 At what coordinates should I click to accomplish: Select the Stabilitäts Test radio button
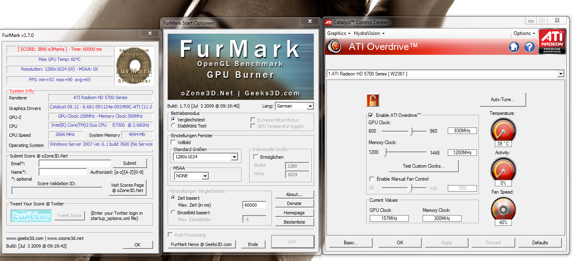coord(173,126)
